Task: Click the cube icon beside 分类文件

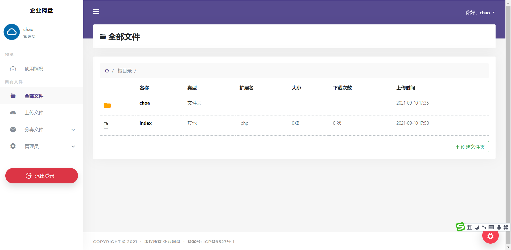Action: click(13, 130)
